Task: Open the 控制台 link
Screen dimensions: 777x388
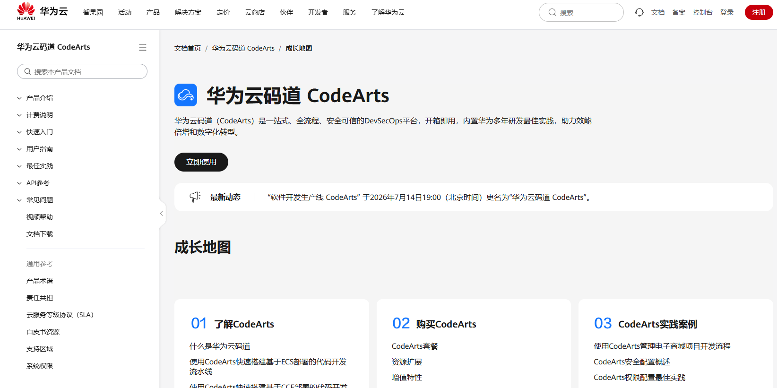Action: 703,12
